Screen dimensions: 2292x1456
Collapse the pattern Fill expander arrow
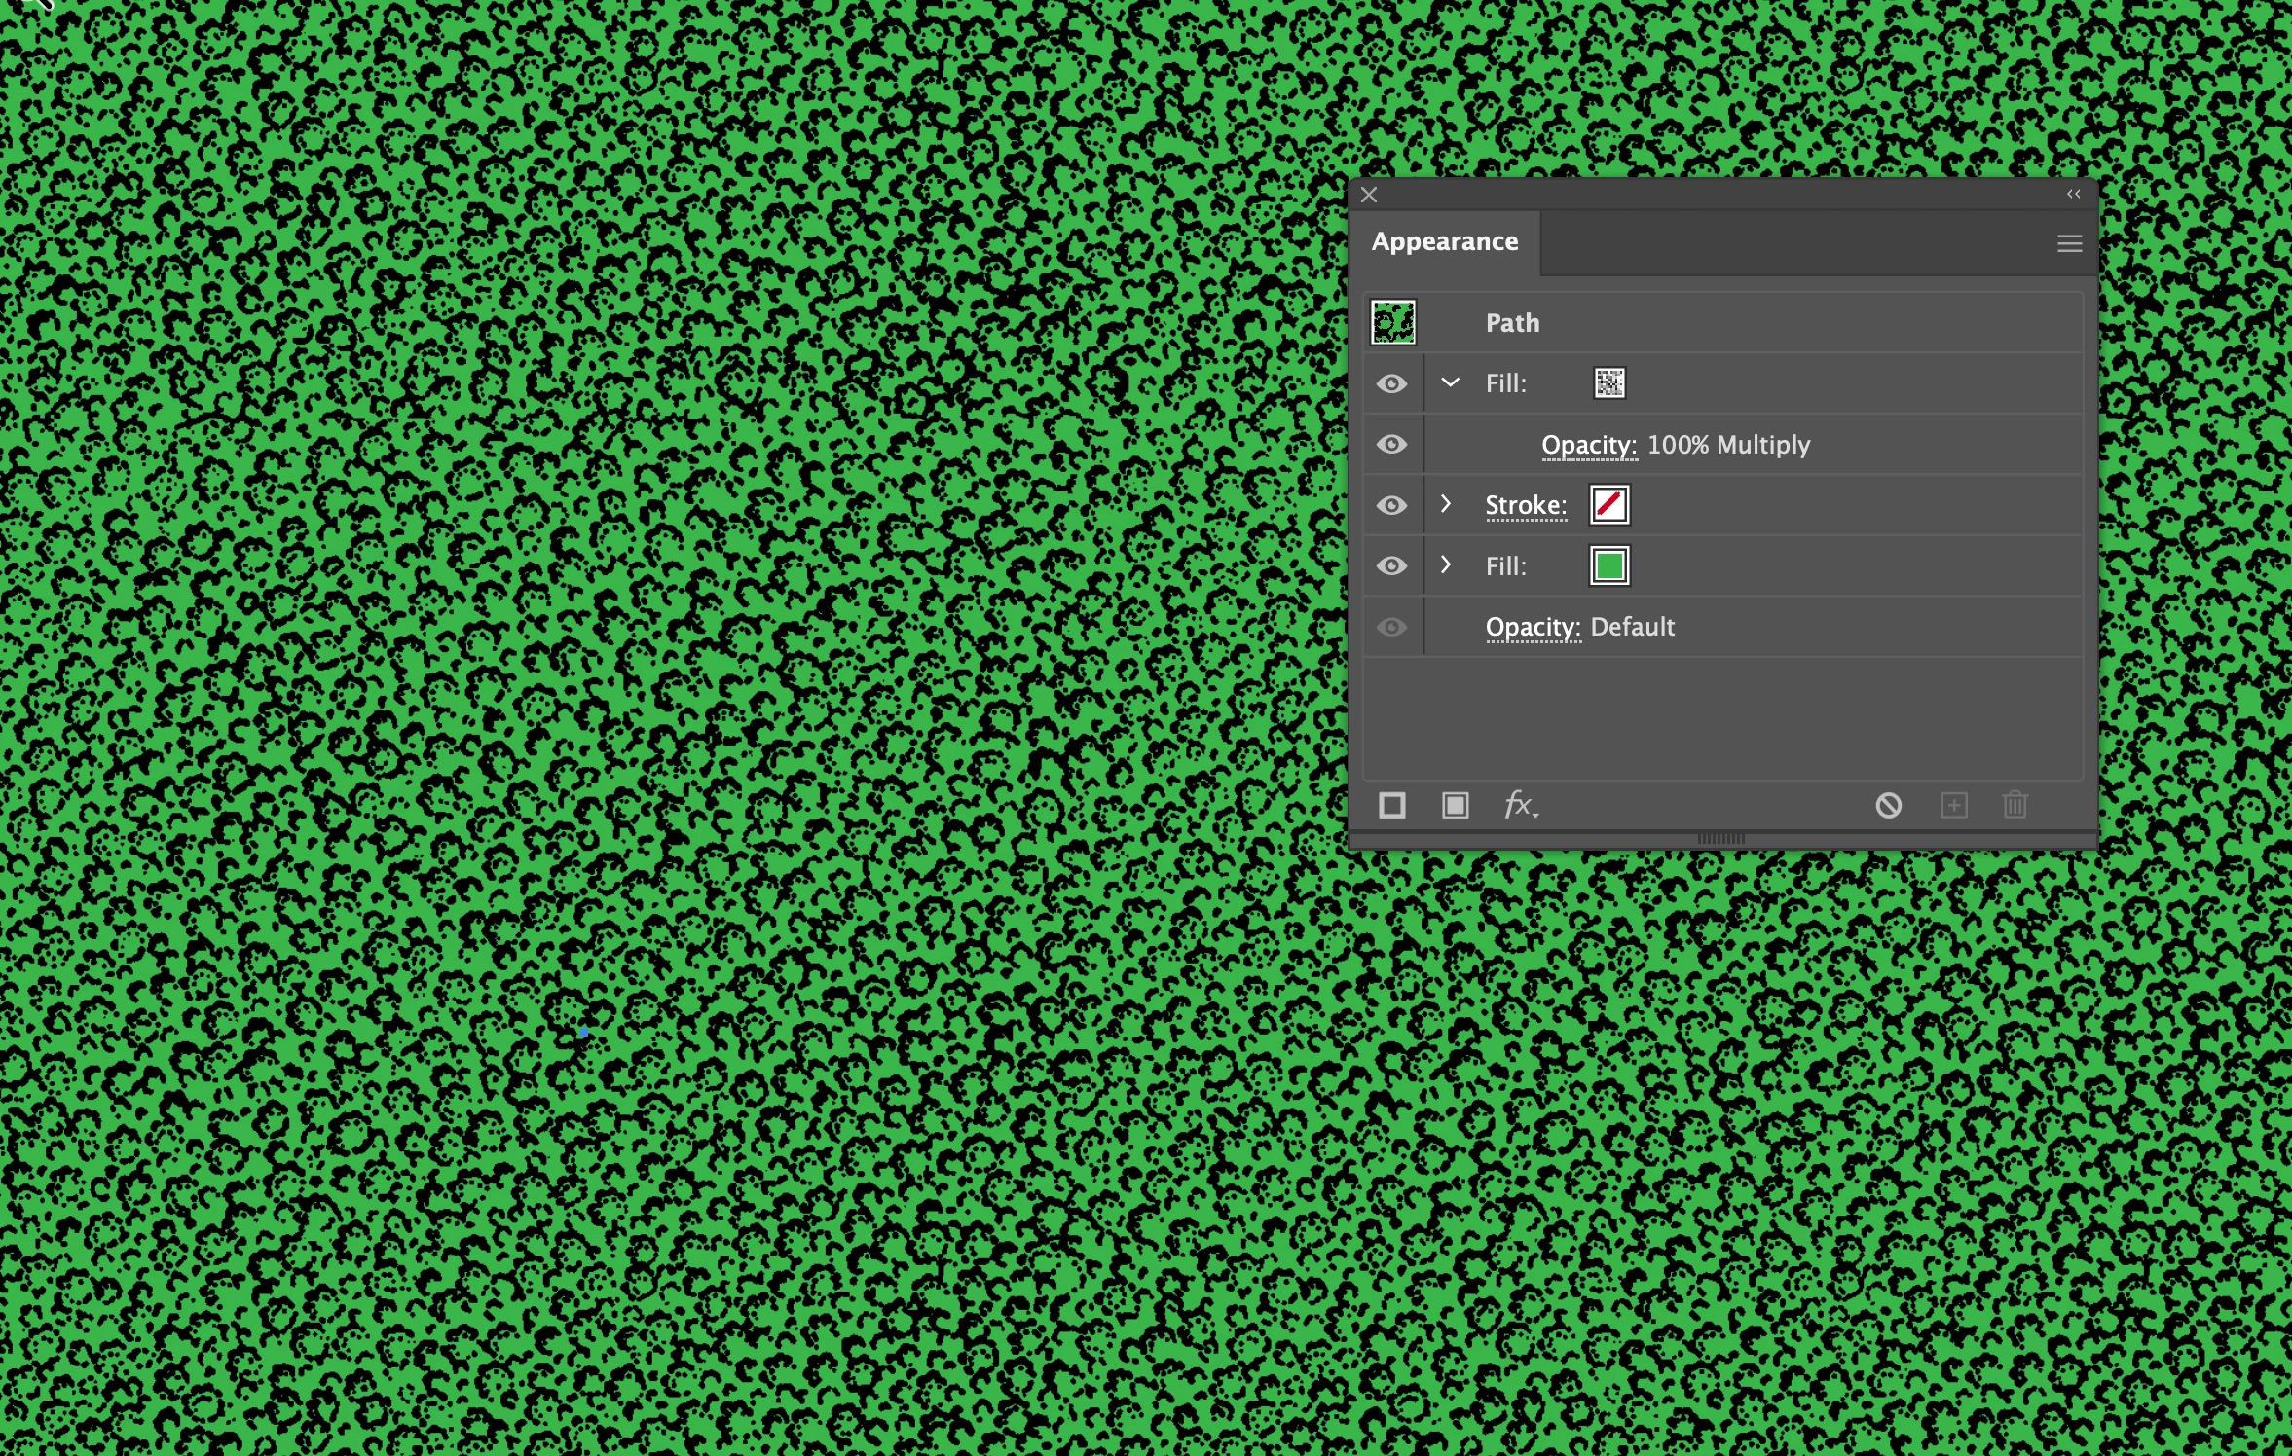click(1450, 383)
